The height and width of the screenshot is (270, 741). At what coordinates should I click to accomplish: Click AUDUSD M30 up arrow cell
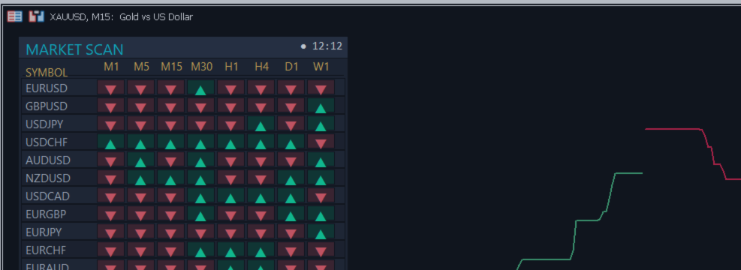pos(201,160)
